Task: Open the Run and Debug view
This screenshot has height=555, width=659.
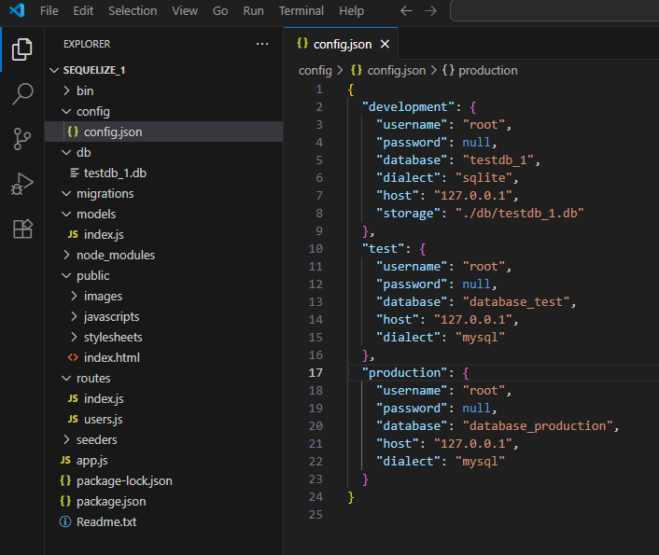Action: click(x=21, y=184)
